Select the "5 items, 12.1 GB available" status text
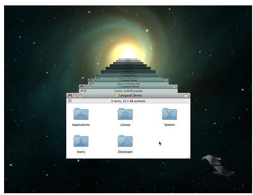 point(128,101)
